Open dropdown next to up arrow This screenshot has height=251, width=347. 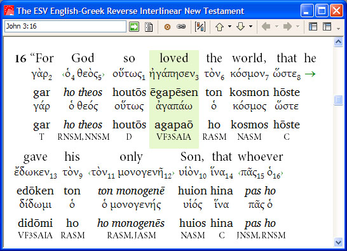pos(229,27)
